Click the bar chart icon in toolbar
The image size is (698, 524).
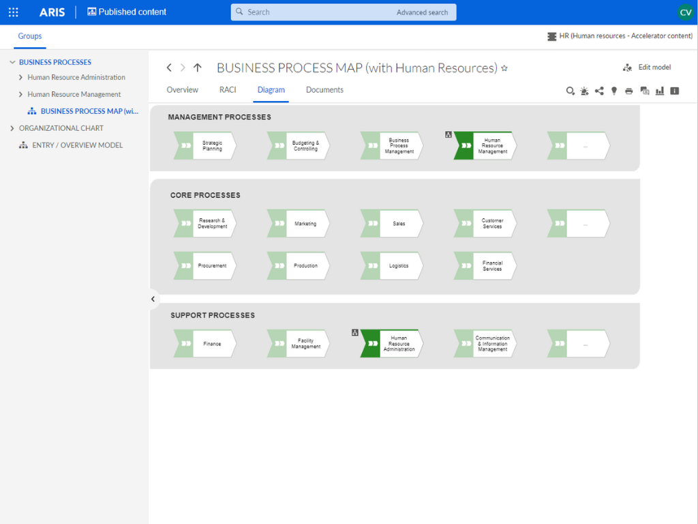click(x=659, y=91)
